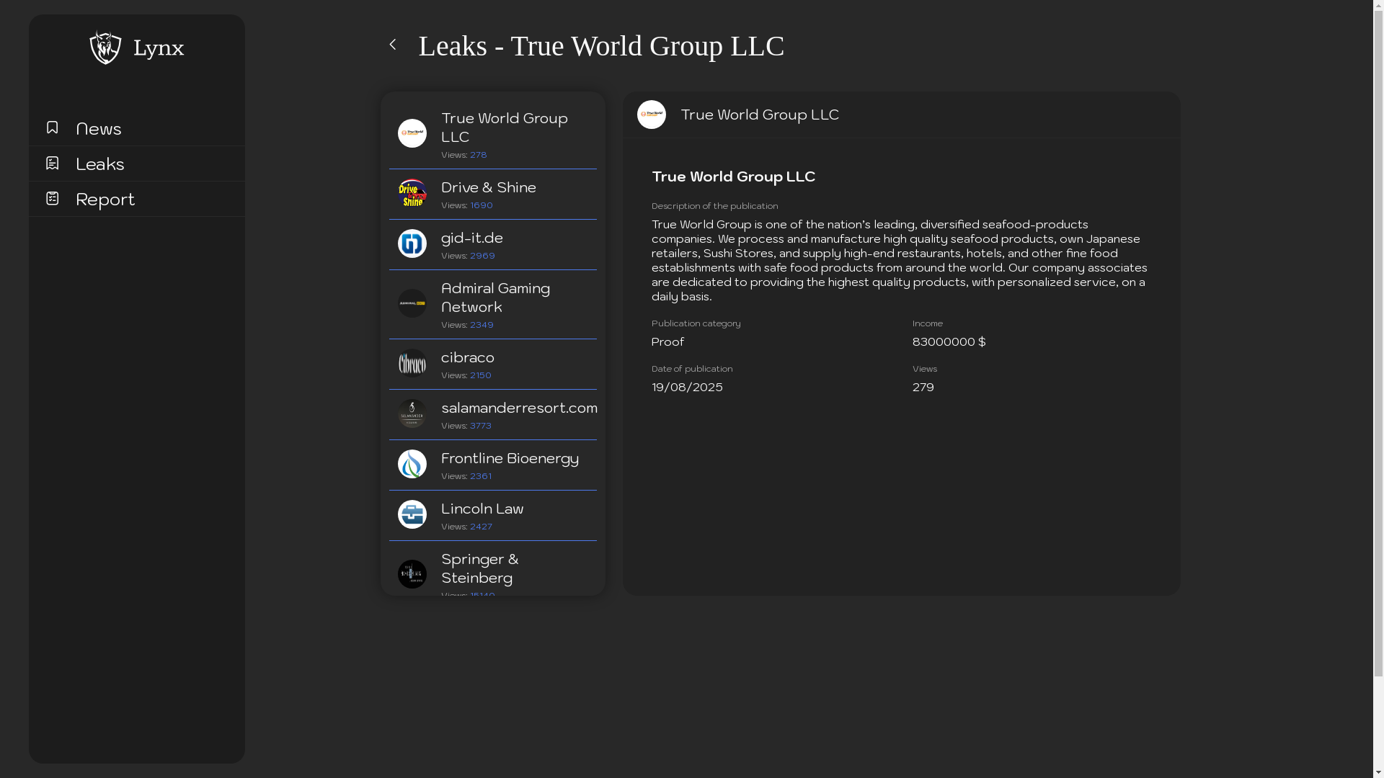Click the News bookmark icon
The height and width of the screenshot is (778, 1384).
pyautogui.click(x=52, y=128)
